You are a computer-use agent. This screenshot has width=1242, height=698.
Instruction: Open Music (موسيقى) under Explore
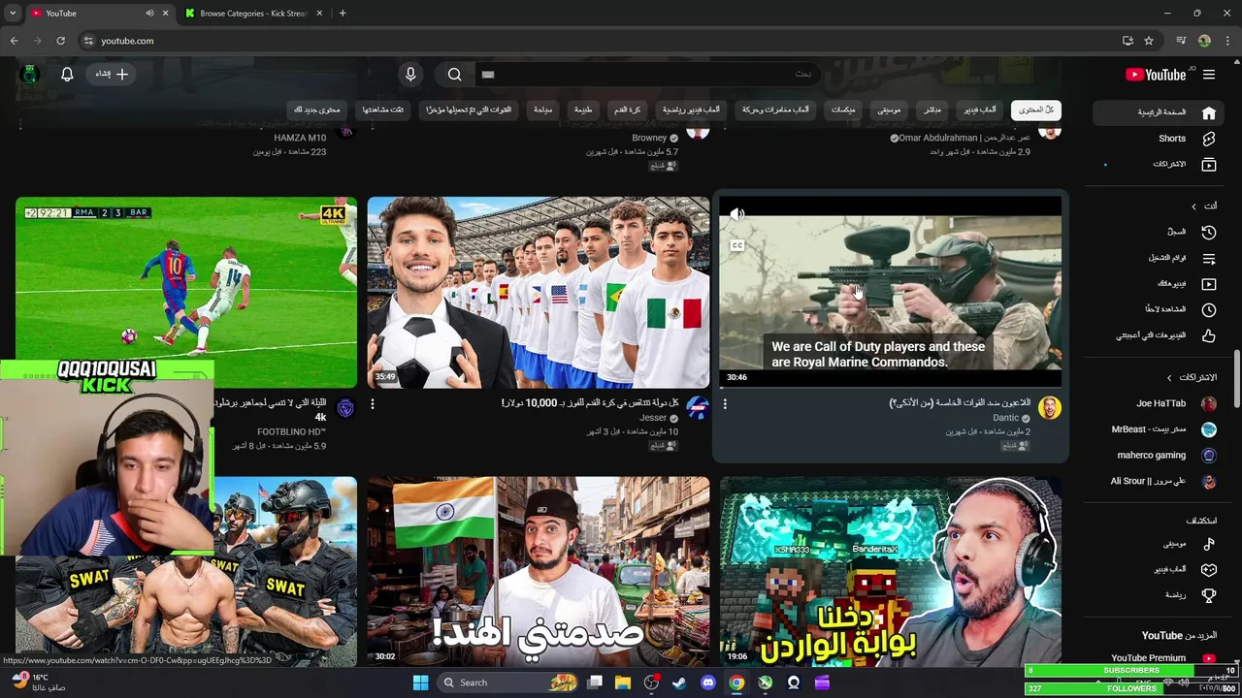[x=1159, y=544]
